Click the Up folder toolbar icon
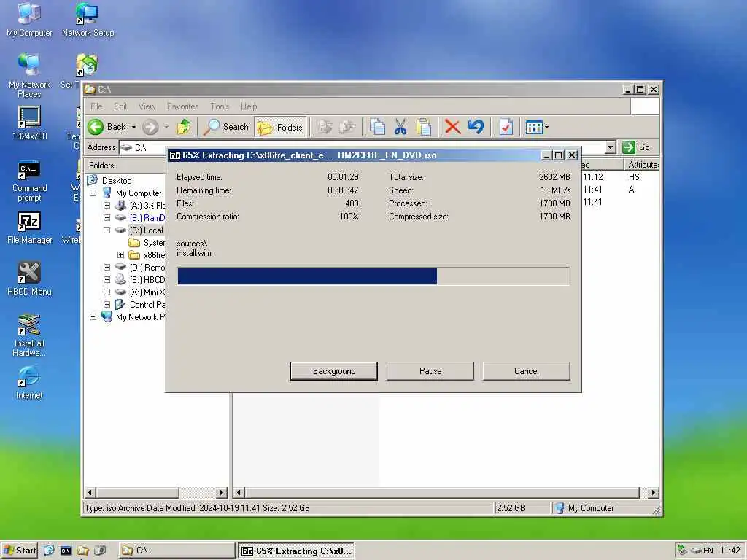The width and height of the screenshot is (747, 560). click(184, 127)
